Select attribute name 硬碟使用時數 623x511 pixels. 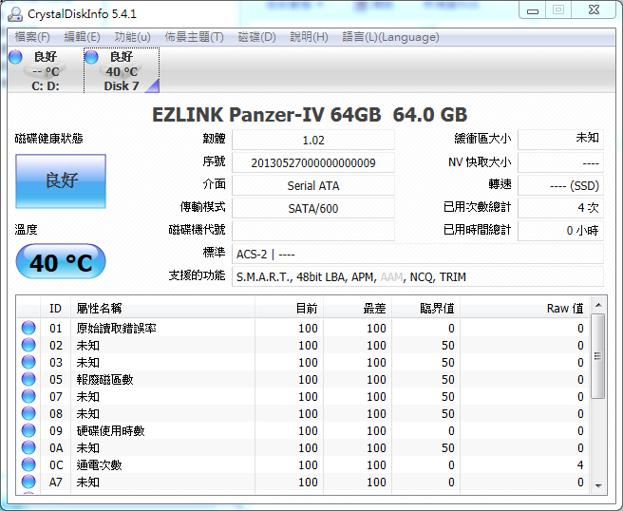(x=110, y=430)
